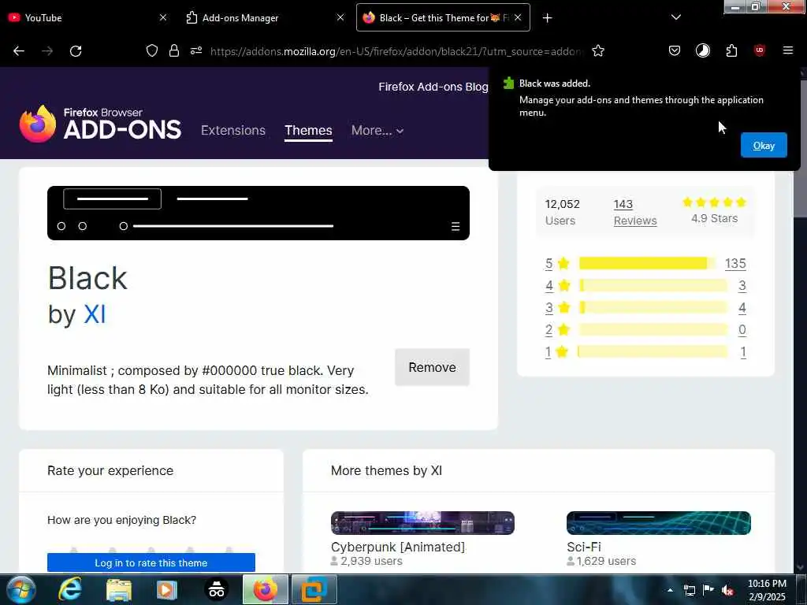Reload the current page
Screen dimensions: 807x605
76,51
